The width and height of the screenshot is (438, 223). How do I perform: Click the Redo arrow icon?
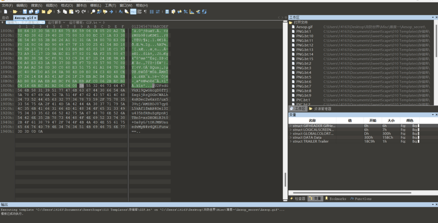tap(84, 12)
